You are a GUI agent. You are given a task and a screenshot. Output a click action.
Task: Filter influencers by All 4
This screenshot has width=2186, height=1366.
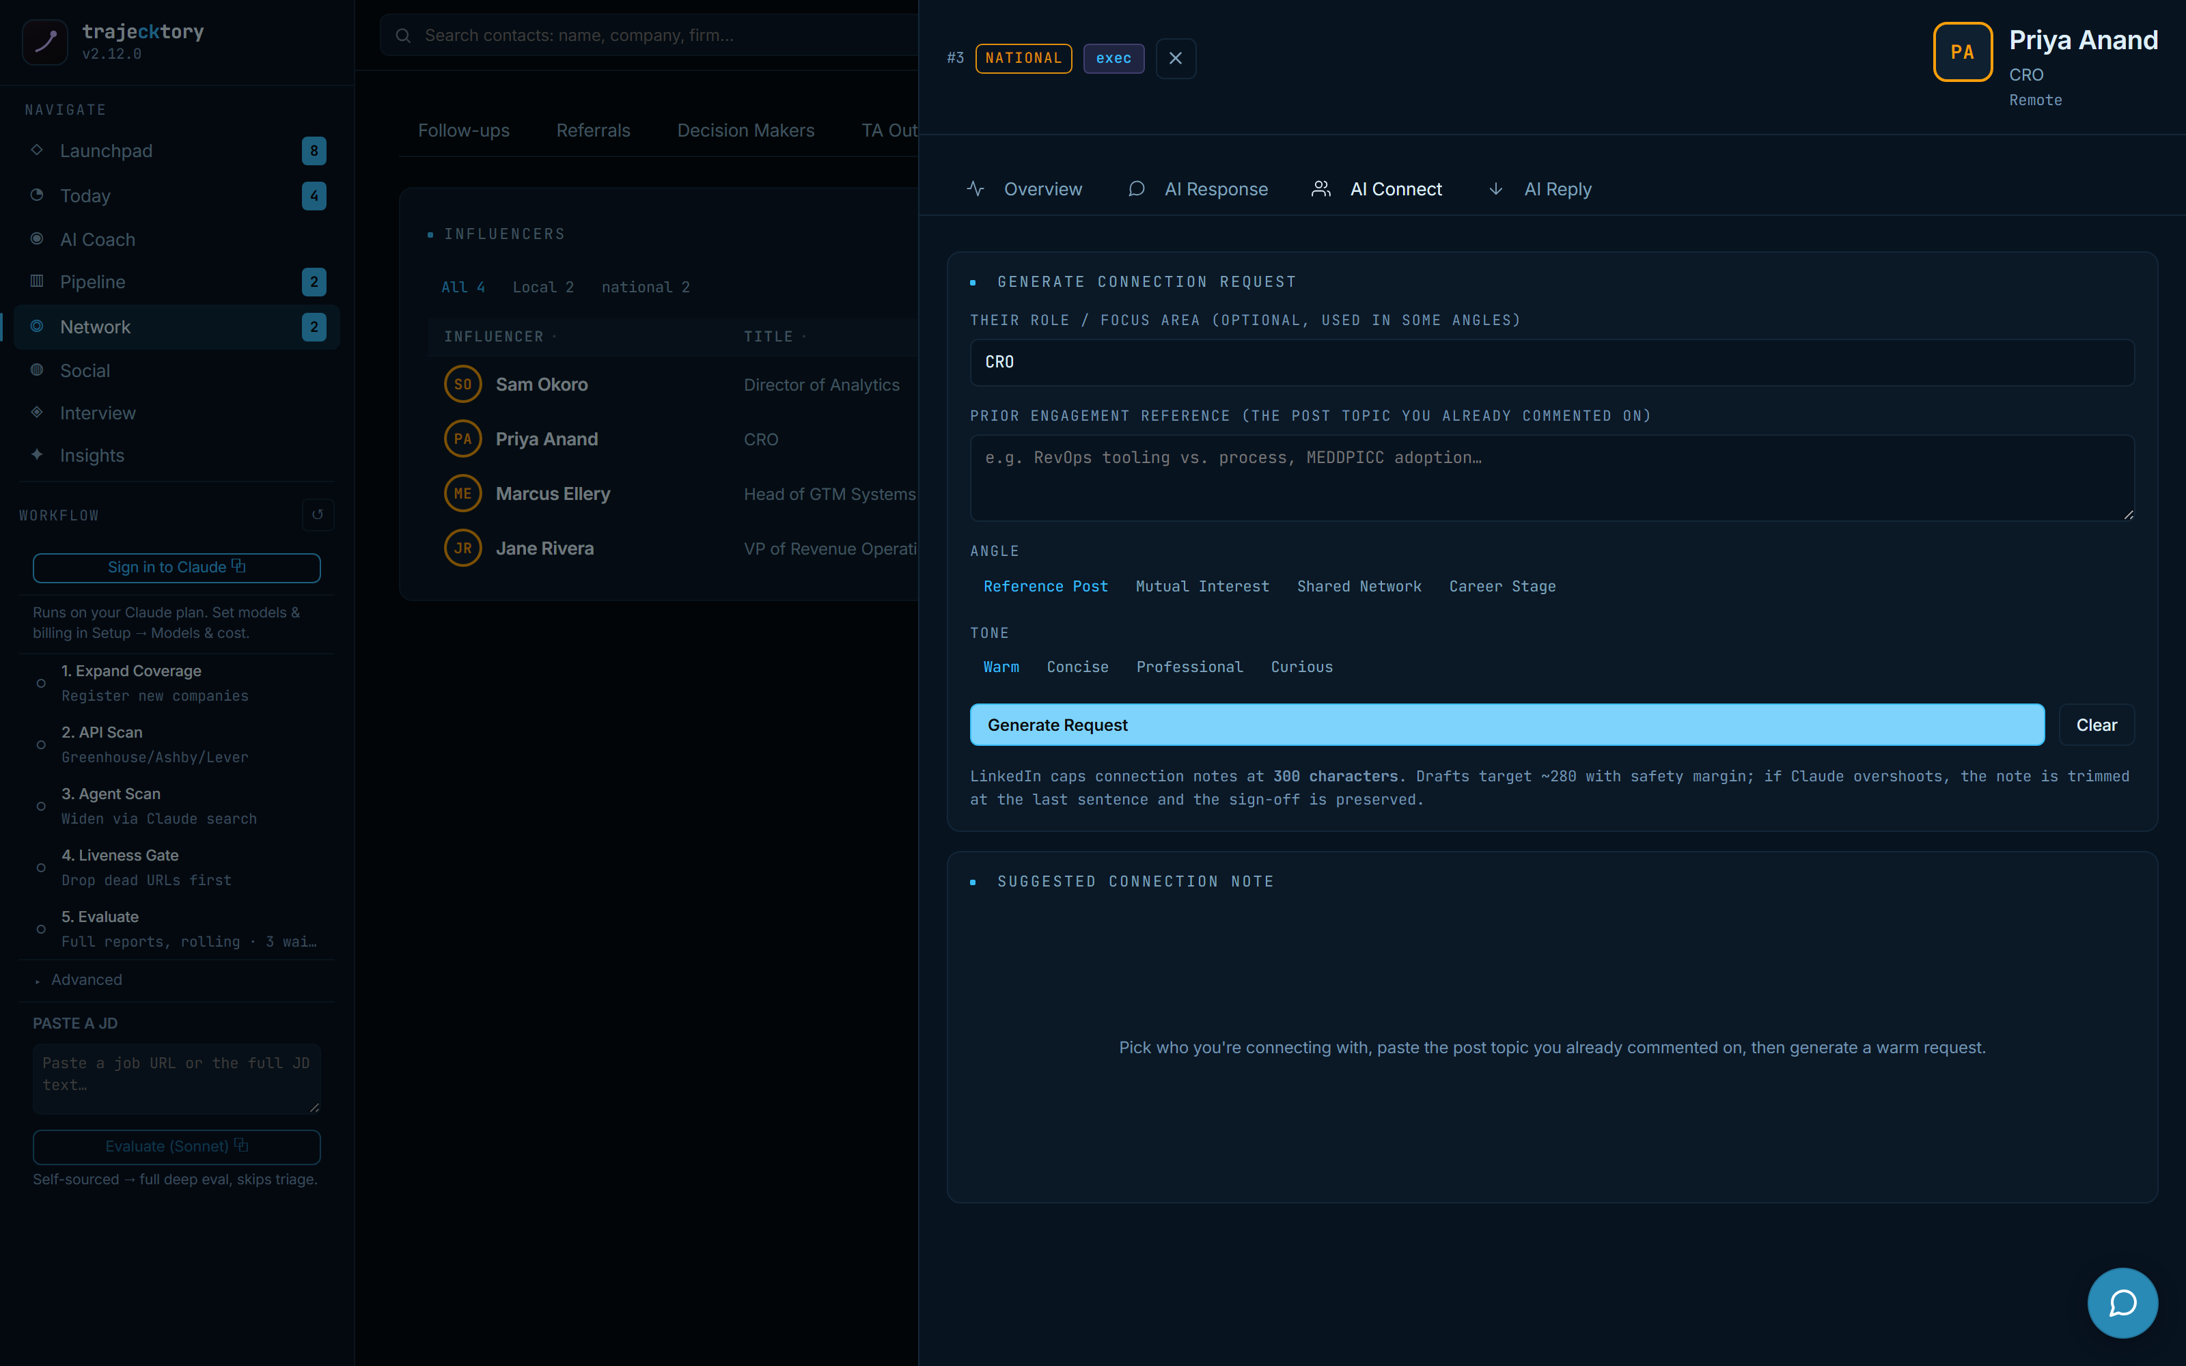462,288
